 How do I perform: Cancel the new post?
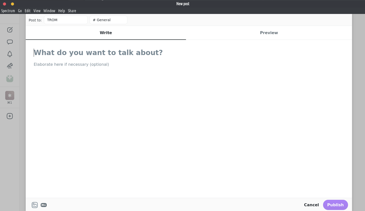click(x=311, y=205)
